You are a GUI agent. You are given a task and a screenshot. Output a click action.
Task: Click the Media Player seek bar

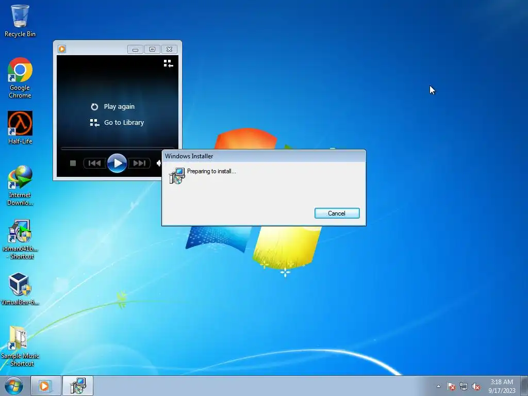(117, 148)
